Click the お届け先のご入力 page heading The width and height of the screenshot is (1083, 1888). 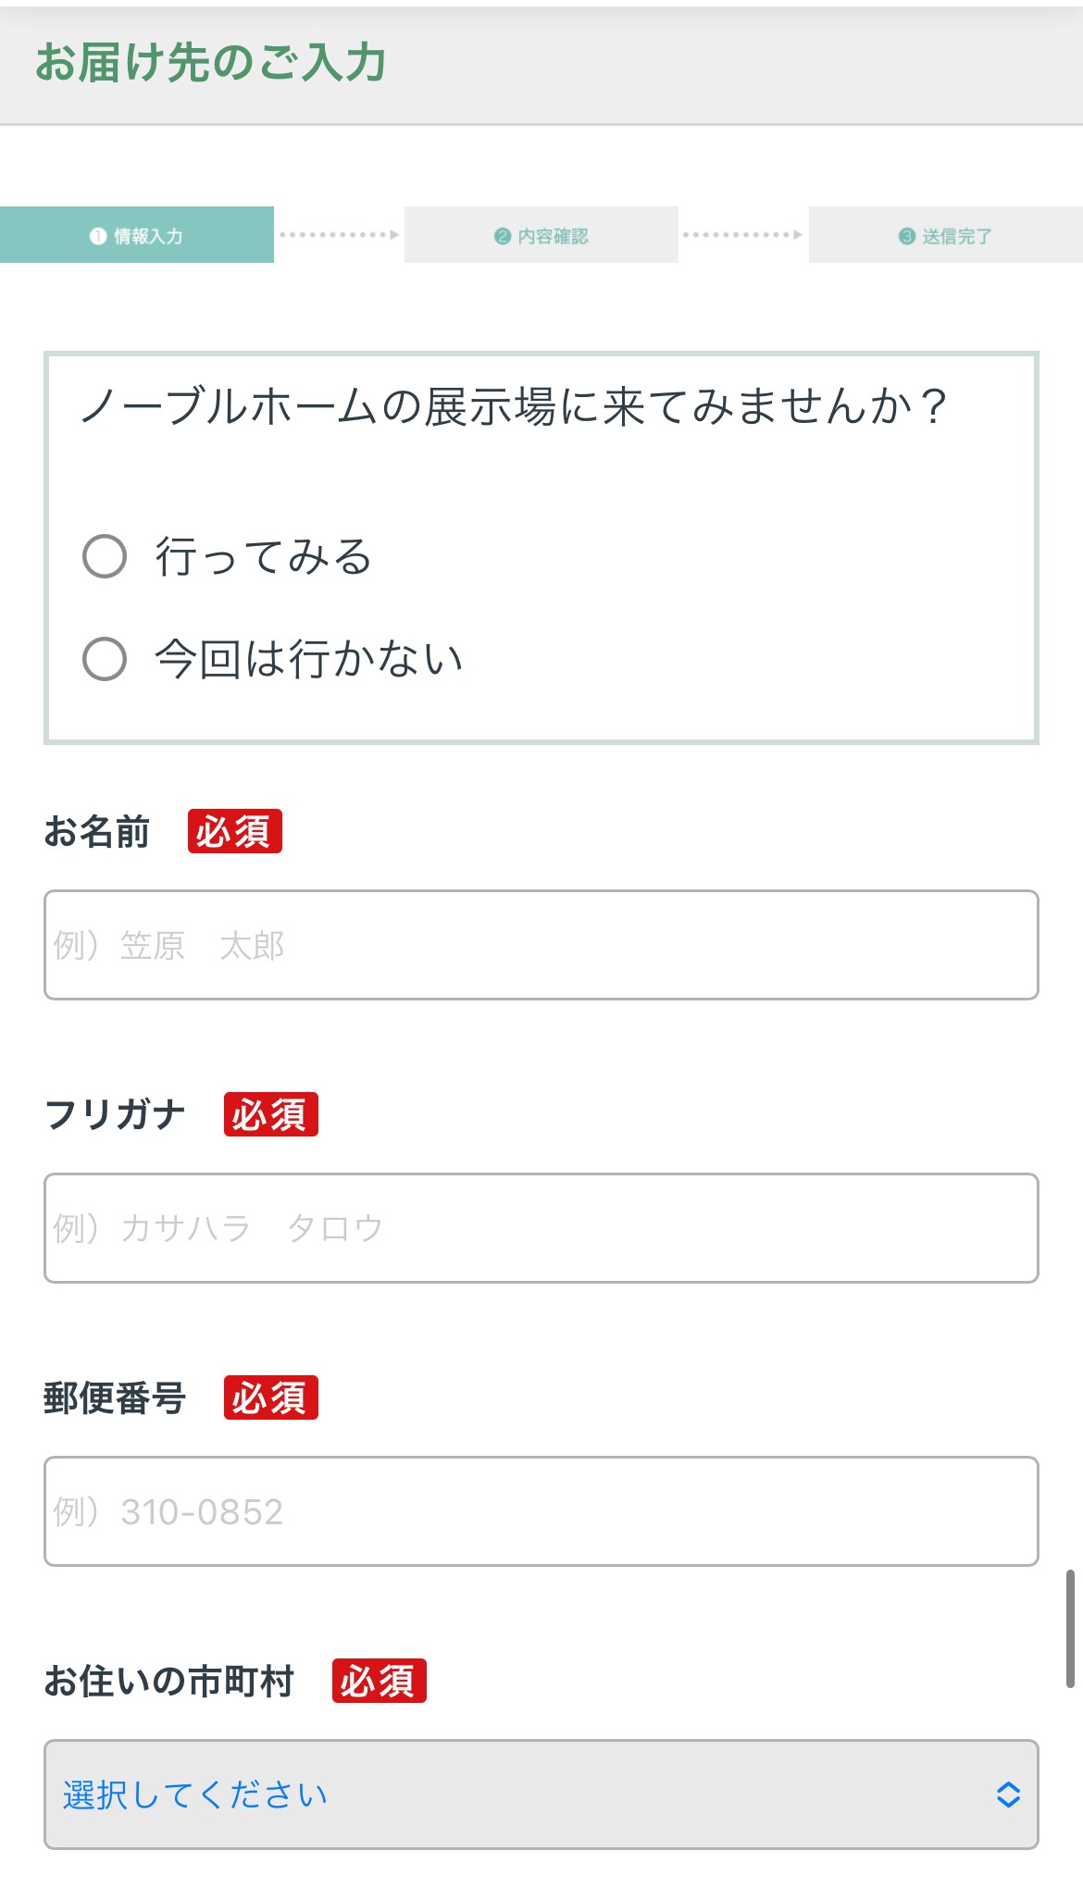tap(211, 63)
